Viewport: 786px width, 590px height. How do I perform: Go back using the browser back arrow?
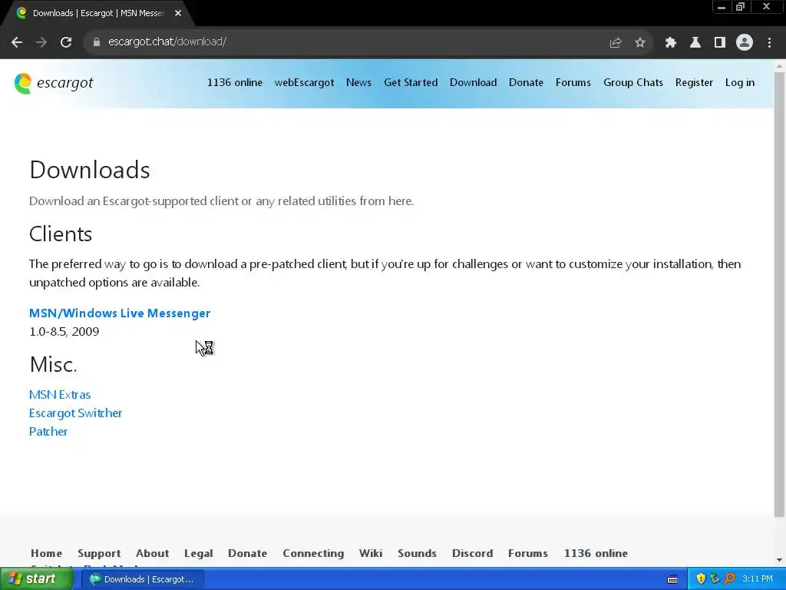pos(17,42)
